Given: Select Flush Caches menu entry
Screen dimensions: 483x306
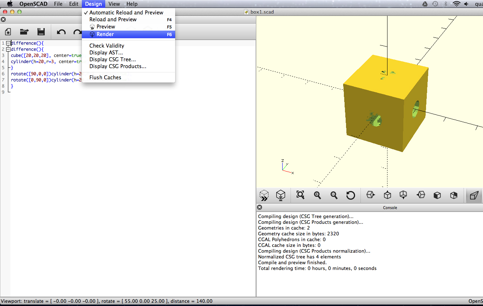Looking at the screenshot, I should pos(128,77).
